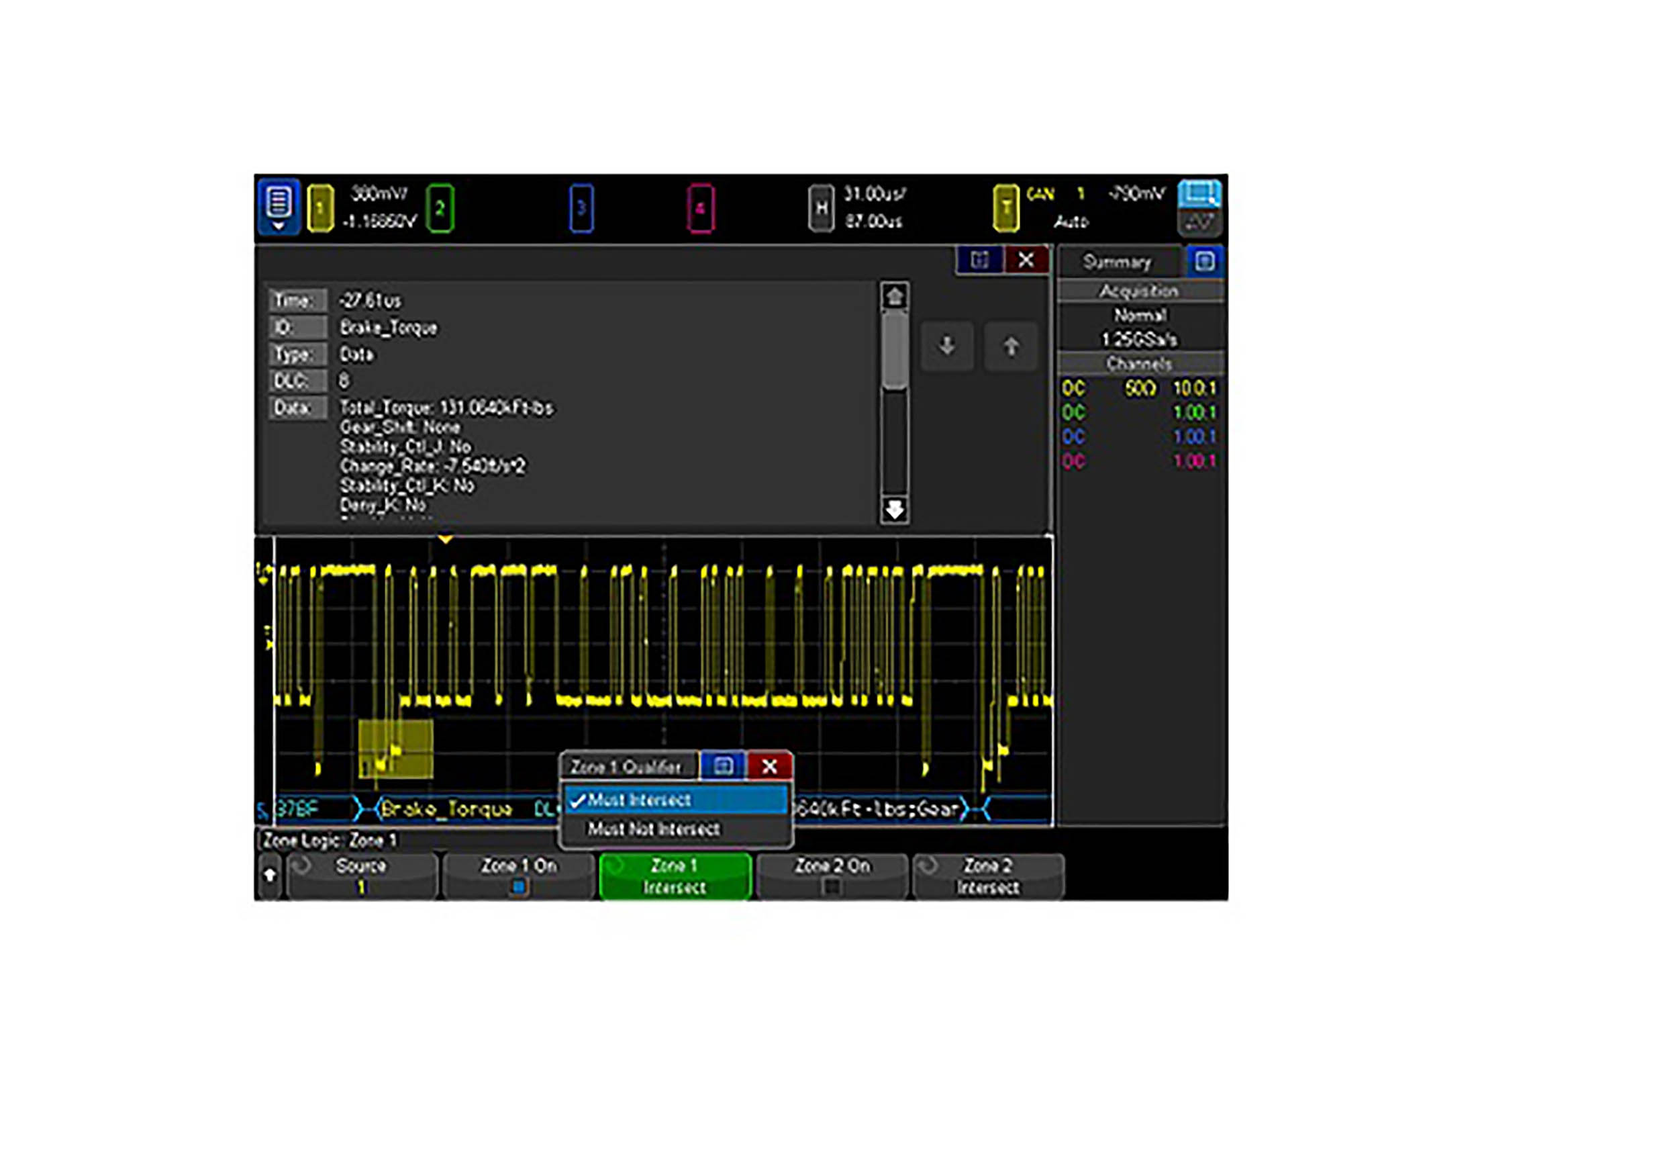Open the trigger T settings icon

click(x=1005, y=208)
